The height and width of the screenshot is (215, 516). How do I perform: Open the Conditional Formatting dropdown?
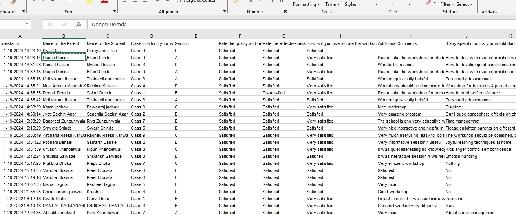point(306,4)
